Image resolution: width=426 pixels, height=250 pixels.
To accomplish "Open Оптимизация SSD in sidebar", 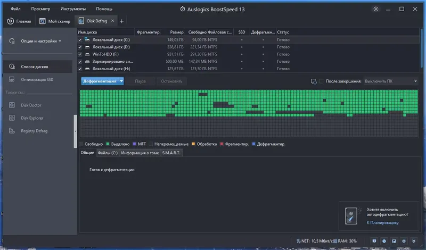I will point(38,80).
